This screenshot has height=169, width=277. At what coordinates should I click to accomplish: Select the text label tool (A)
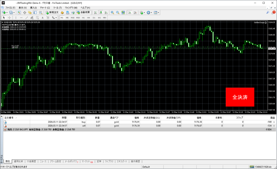tap(42, 18)
